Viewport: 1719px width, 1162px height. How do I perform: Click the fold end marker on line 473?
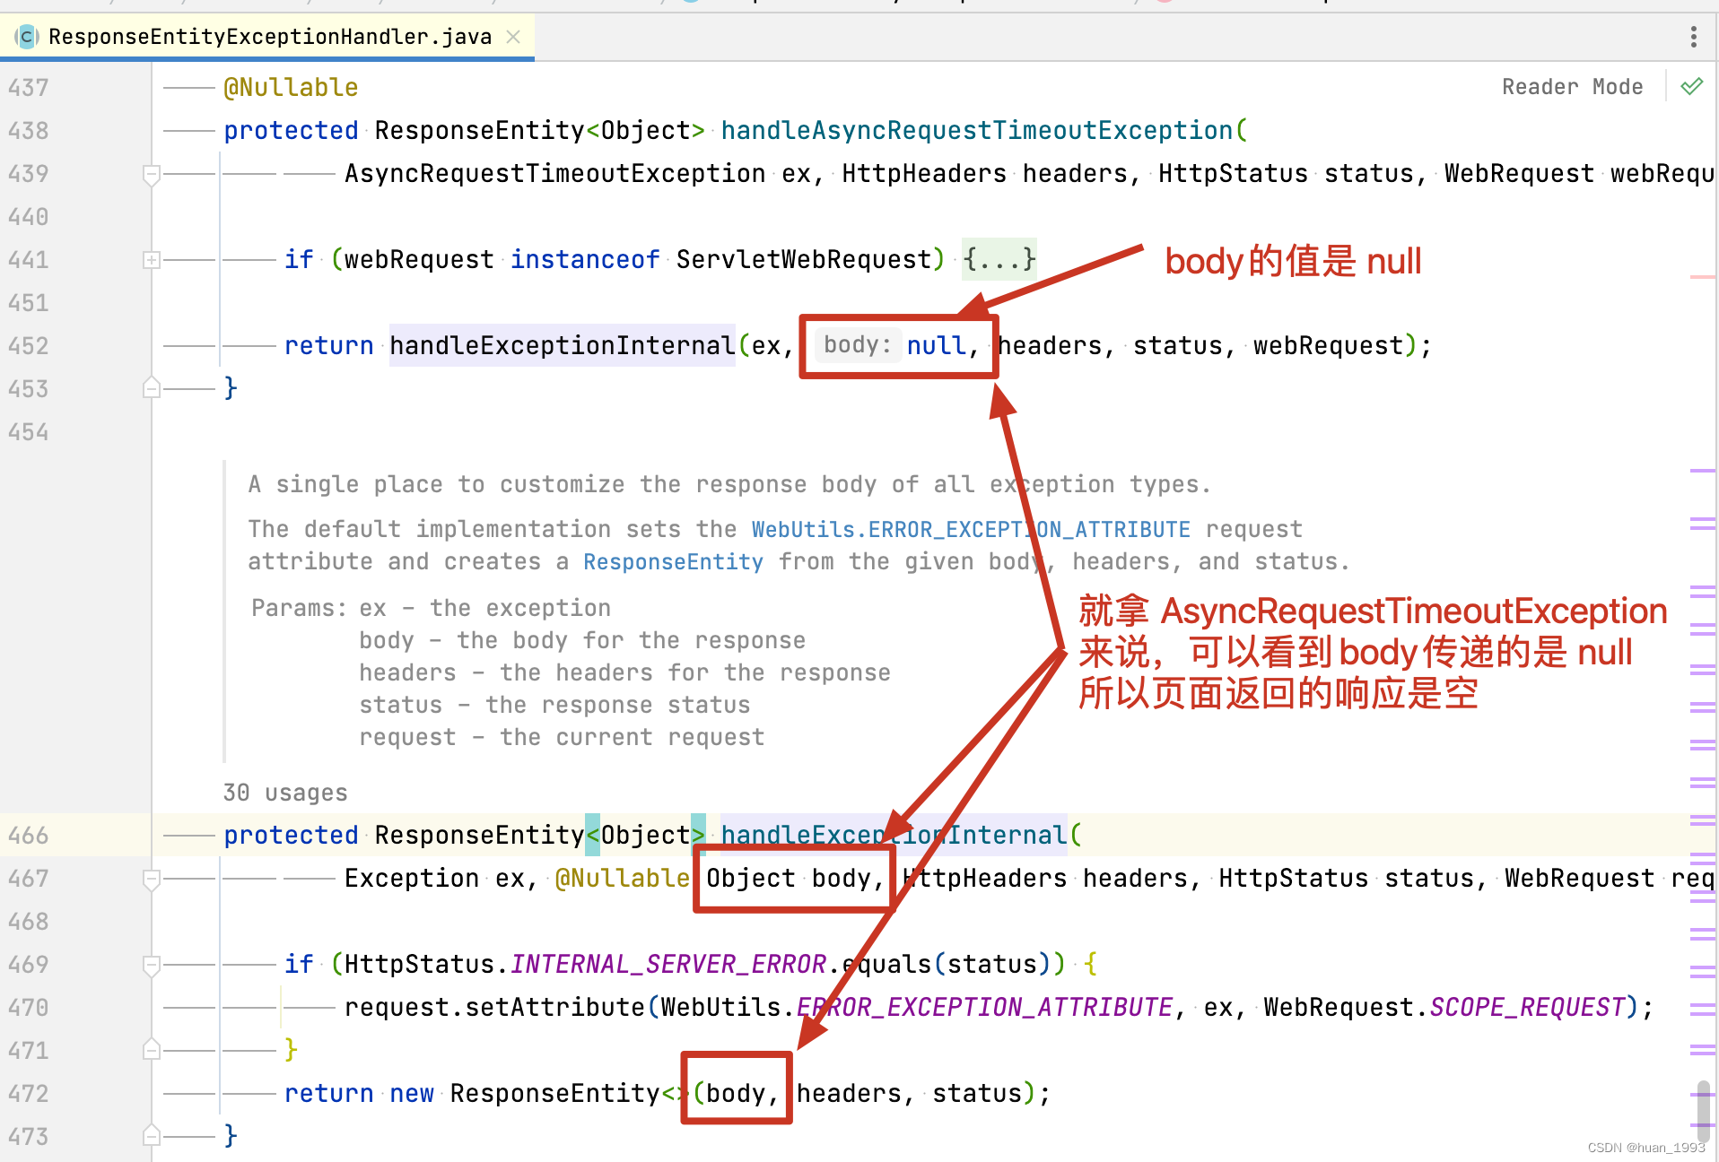tap(152, 1136)
